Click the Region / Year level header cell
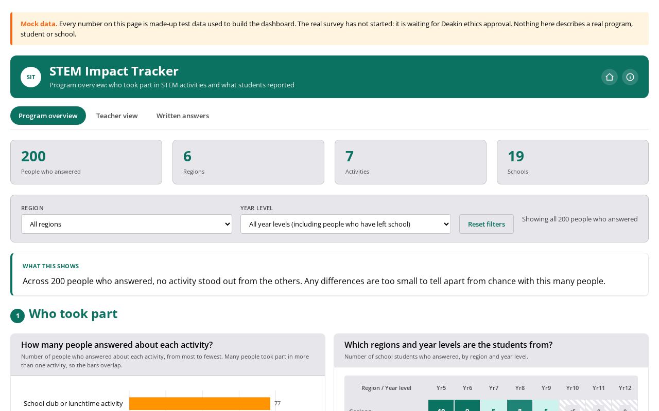Screen dimensions: 659x411 pyautogui.click(x=386, y=388)
